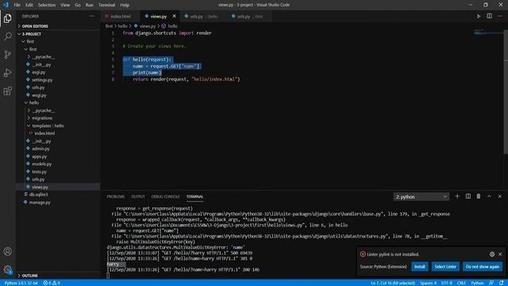Open the feedback icon in status bar

pyautogui.click(x=491, y=283)
